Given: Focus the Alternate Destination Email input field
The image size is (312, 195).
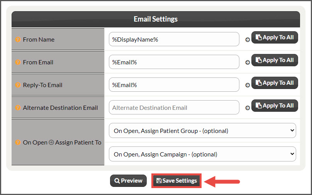Looking at the screenshot, I should (x=174, y=108).
